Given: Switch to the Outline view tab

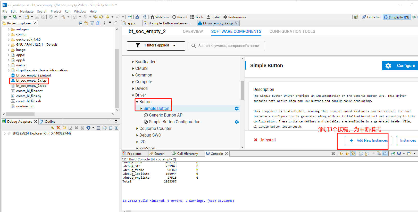Looking at the screenshot, I should click(x=50, y=121).
